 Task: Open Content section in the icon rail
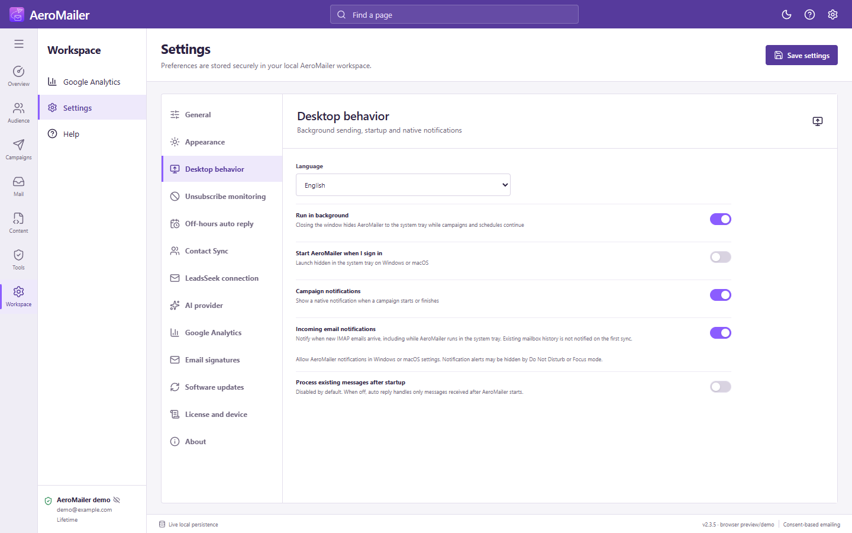click(19, 223)
